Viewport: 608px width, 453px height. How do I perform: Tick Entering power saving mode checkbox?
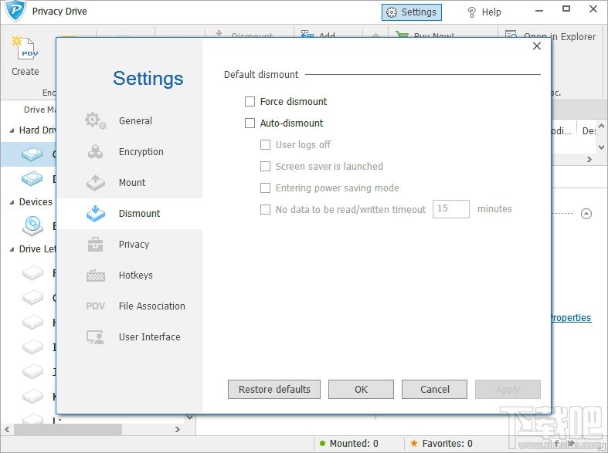pos(265,188)
